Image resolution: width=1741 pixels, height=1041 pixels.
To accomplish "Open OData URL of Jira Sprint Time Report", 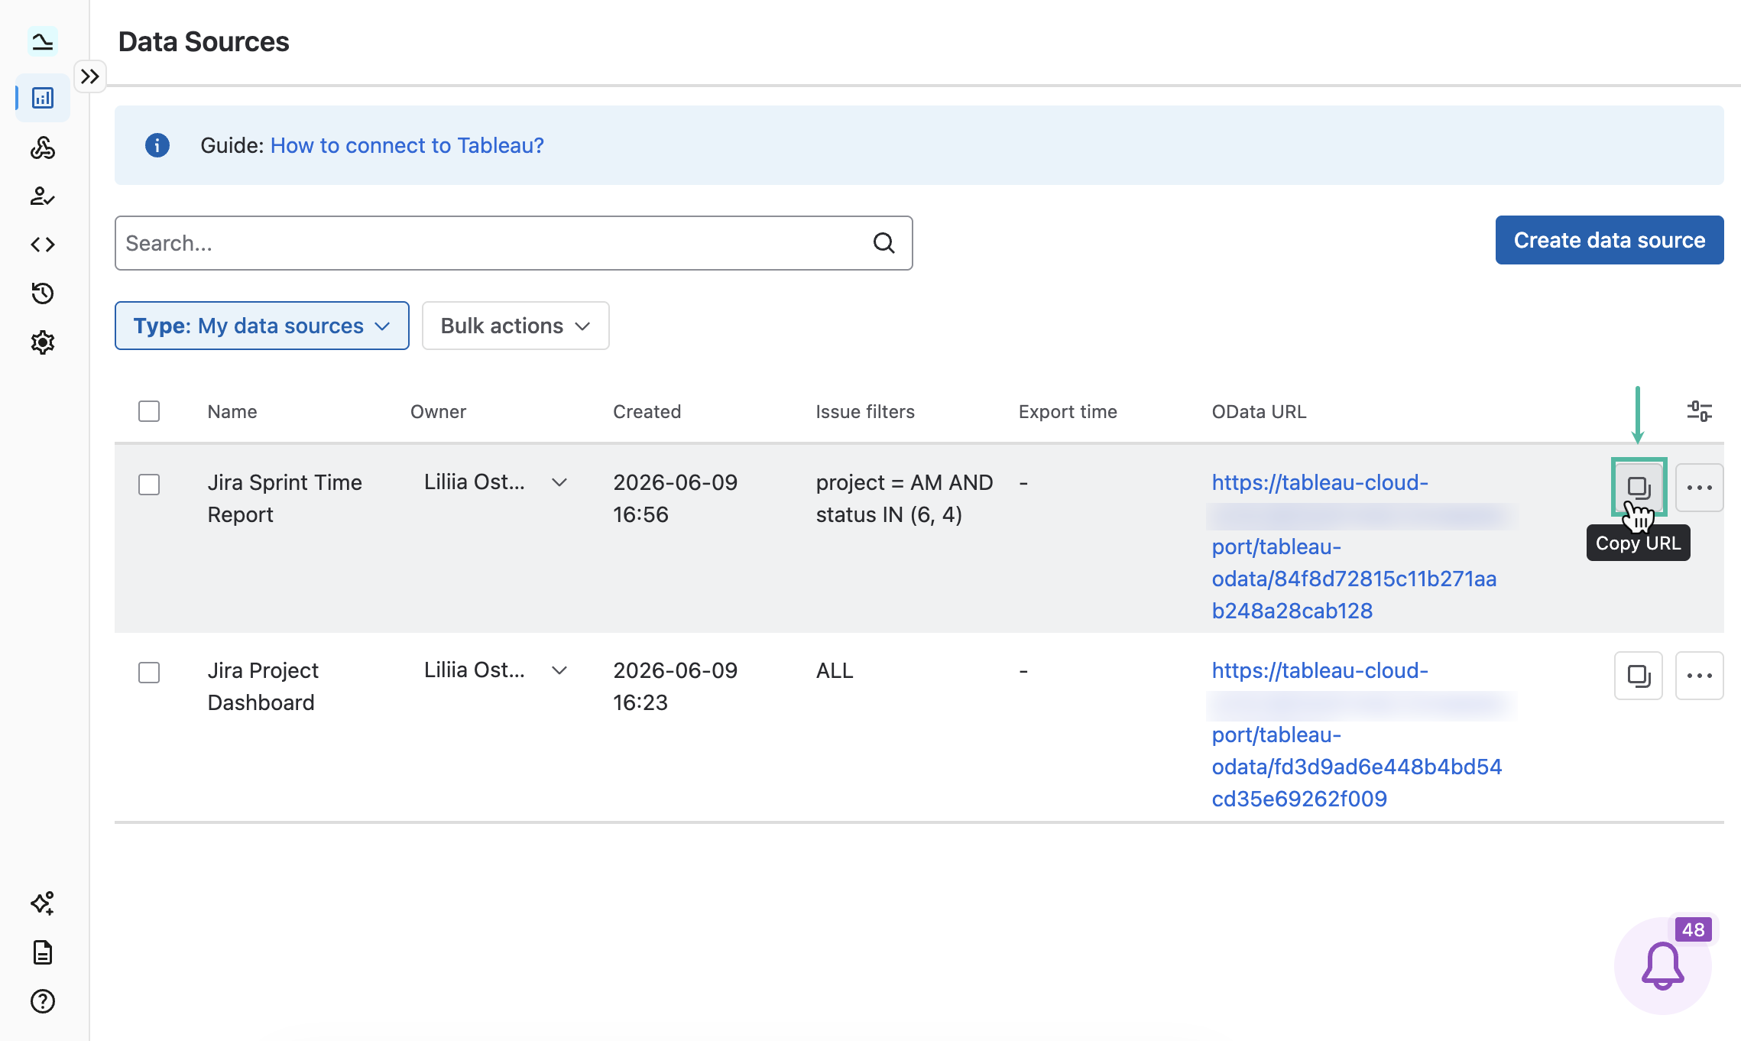I will [x=1354, y=546].
